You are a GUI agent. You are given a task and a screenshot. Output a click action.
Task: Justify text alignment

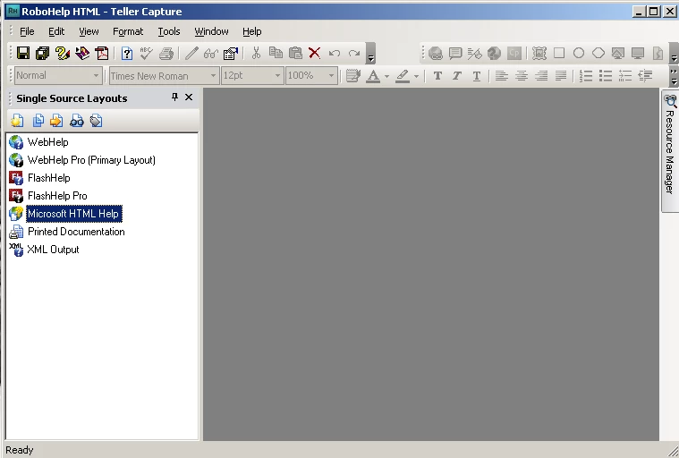coord(560,76)
